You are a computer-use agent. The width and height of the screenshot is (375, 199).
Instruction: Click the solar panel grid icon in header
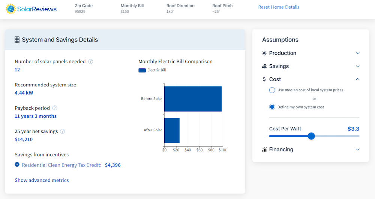pos(17,40)
